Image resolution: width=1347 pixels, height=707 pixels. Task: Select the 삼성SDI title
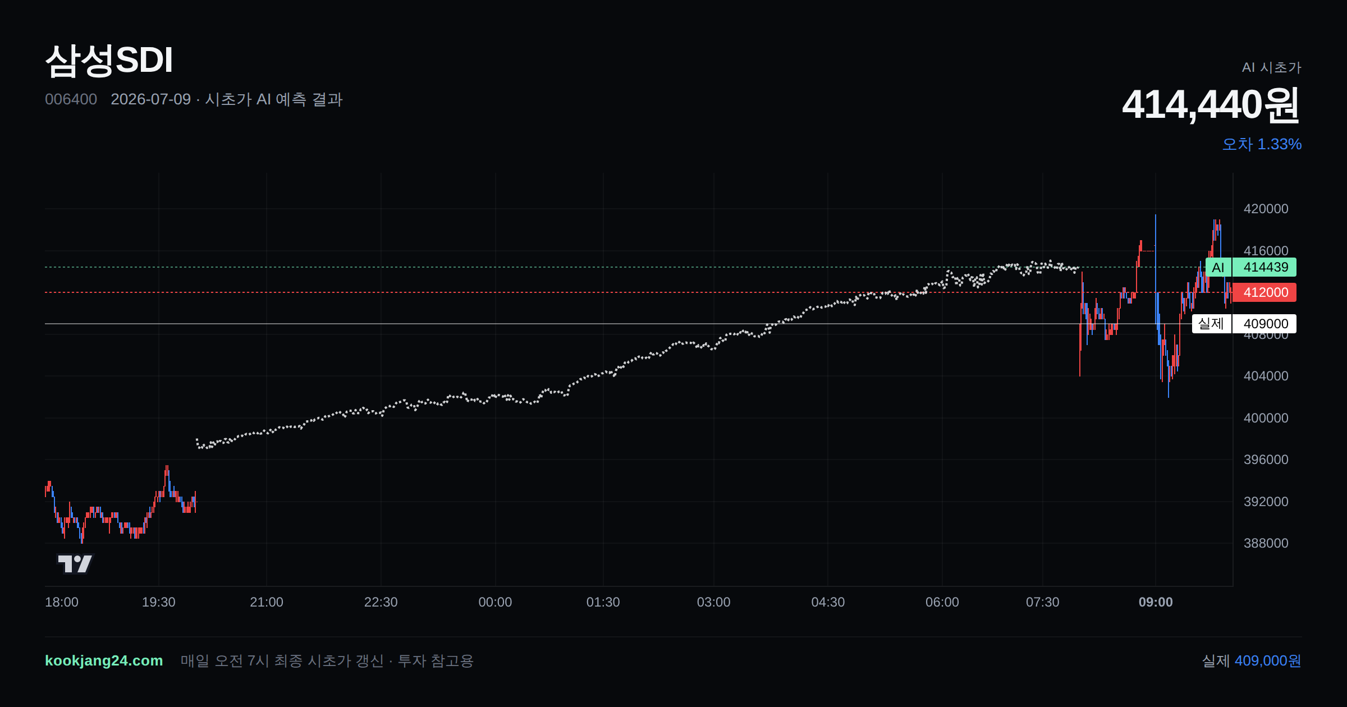point(109,60)
